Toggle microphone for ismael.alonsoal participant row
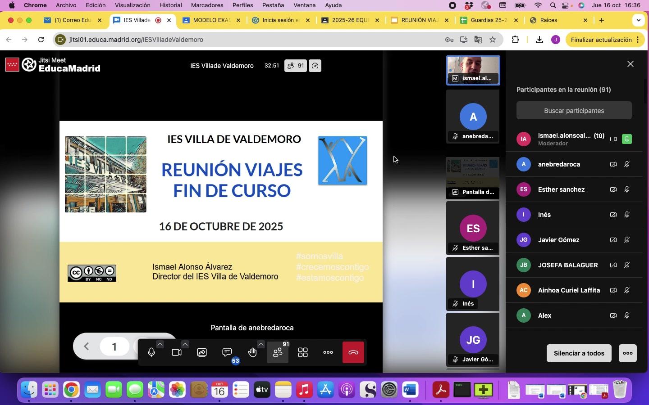Viewport: 649px width, 405px height. coord(627,139)
